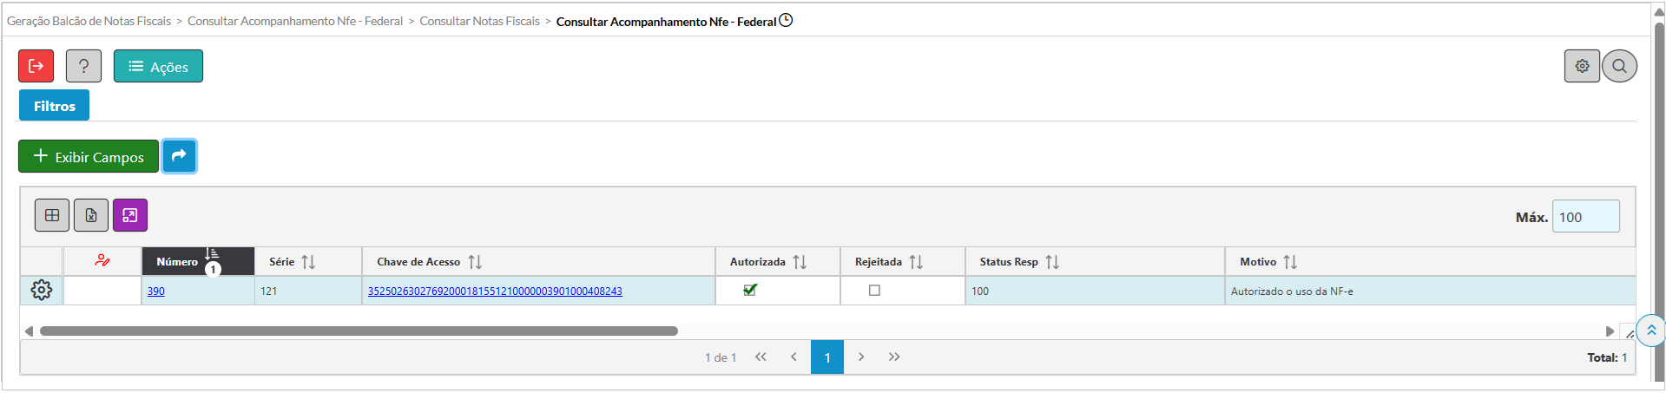Open help with the question mark icon
Viewport: 1666px width, 393px height.
pos(83,66)
